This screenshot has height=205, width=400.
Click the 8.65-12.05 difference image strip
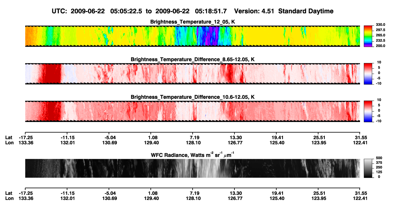[192, 74]
